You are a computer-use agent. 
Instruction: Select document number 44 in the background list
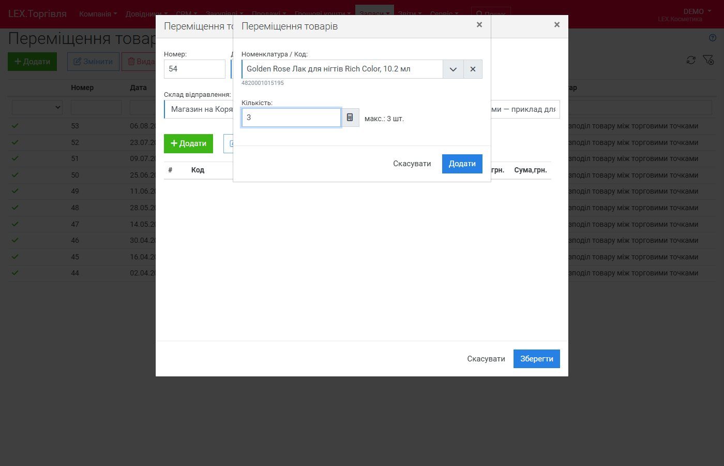click(75, 273)
